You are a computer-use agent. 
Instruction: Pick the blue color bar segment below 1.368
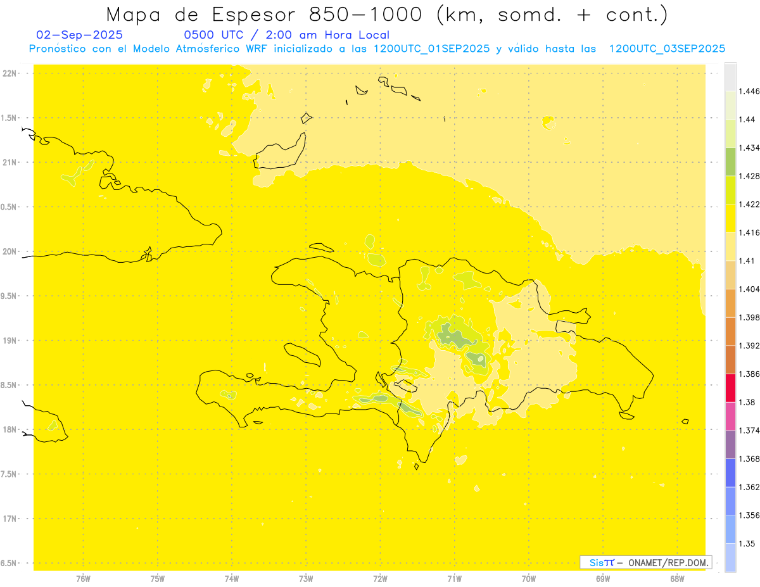tap(730, 472)
